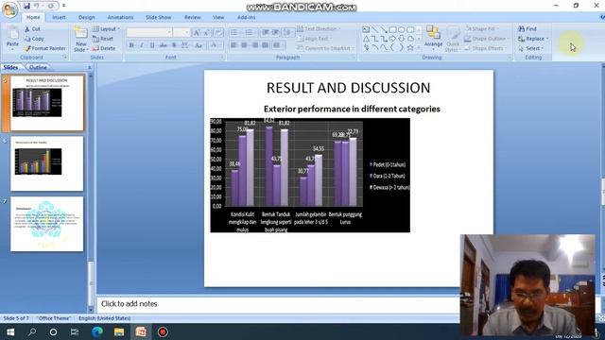The width and height of the screenshot is (605, 340).
Task: Open the Line Spacing dropdown
Action: (x=287, y=33)
